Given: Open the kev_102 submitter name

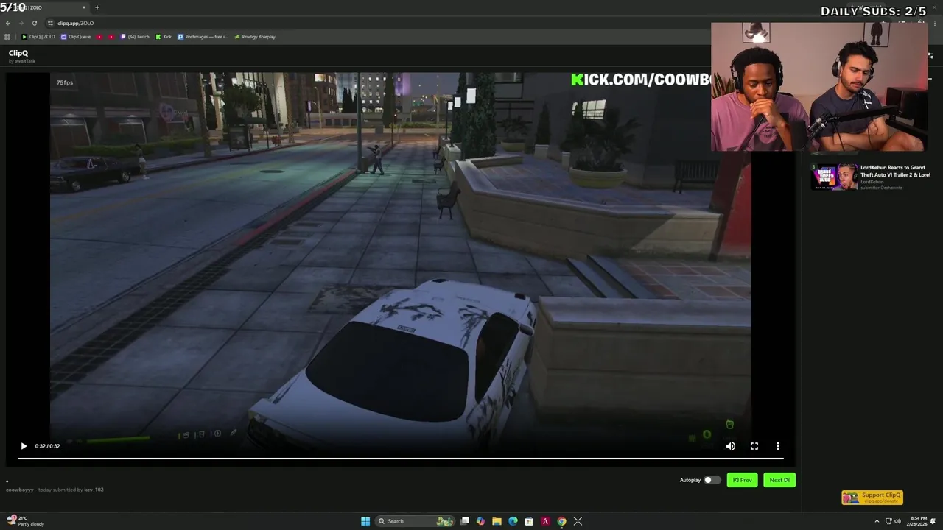Looking at the screenshot, I should click(94, 490).
